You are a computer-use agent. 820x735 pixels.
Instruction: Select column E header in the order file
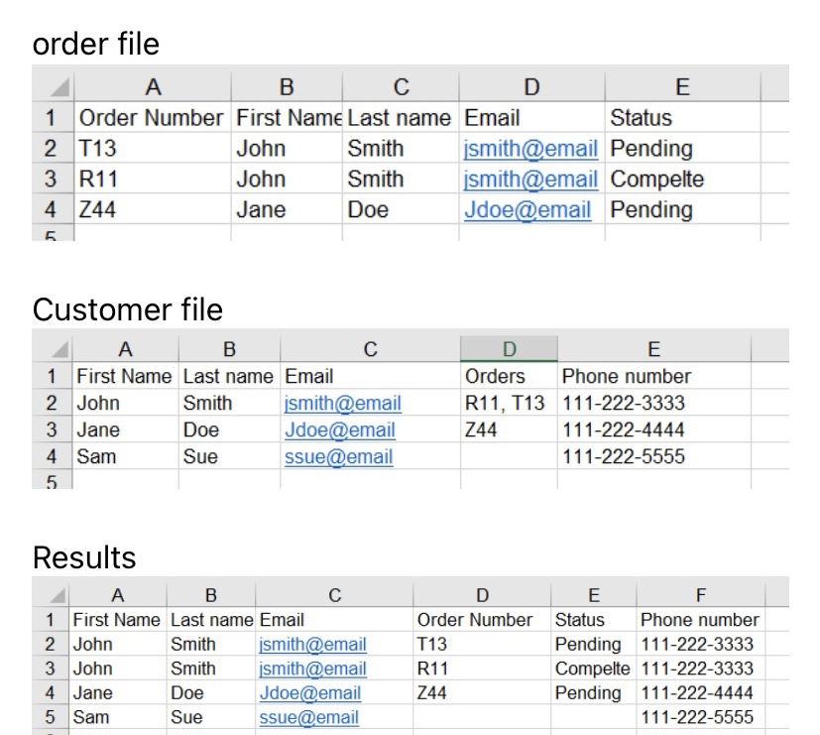681,86
